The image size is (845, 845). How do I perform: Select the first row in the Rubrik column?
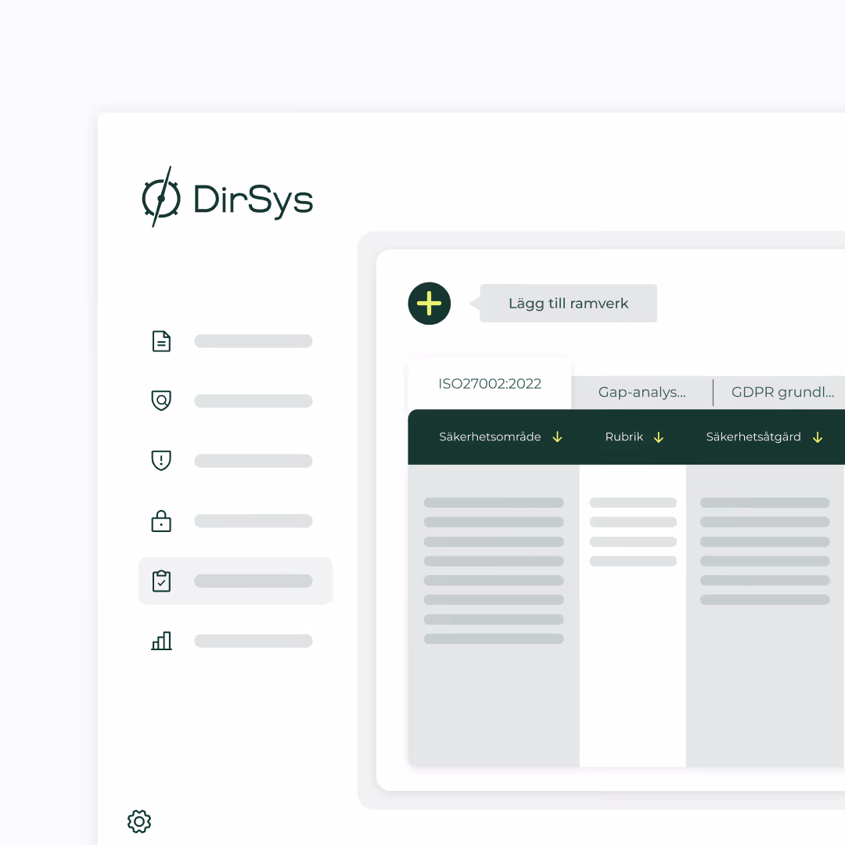pyautogui.click(x=632, y=503)
